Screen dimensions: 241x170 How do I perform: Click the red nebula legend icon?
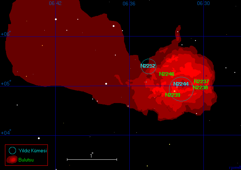click(12, 160)
